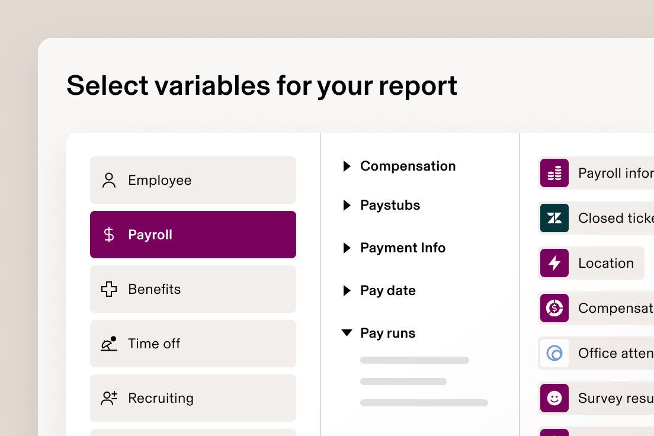The height and width of the screenshot is (436, 654).
Task: Switch to the Payroll category
Action: [193, 234]
